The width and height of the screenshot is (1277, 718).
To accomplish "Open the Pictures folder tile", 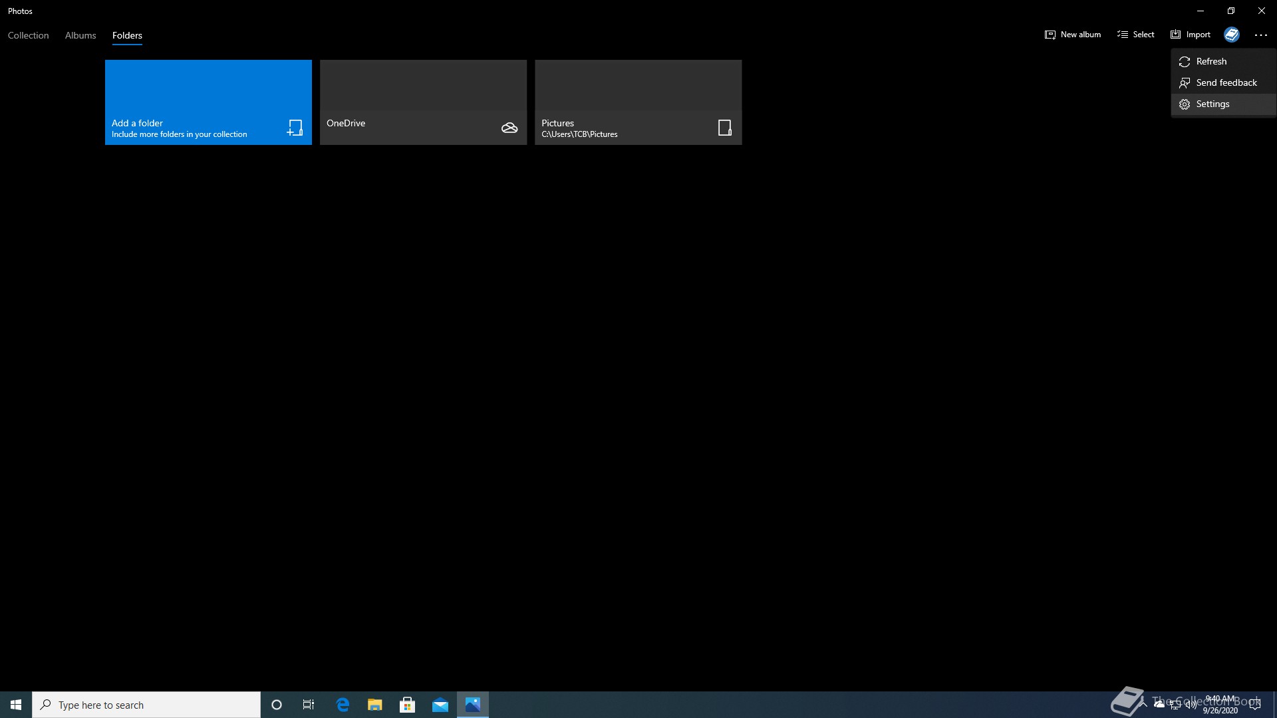I will click(638, 102).
